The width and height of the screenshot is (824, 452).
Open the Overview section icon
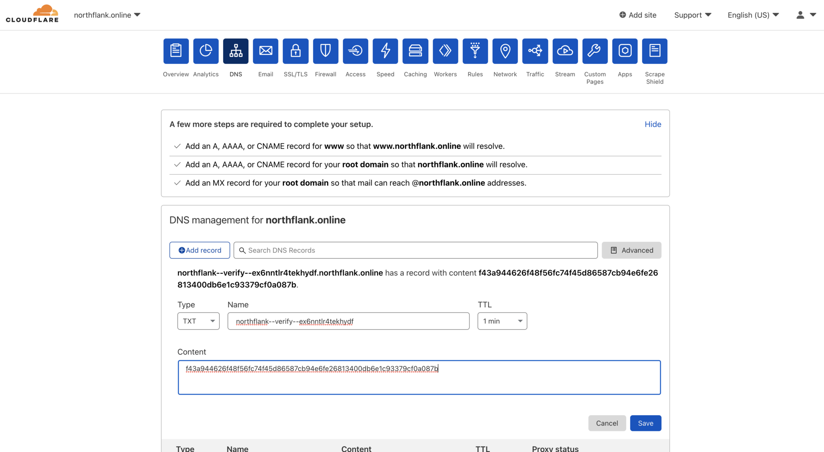(x=176, y=51)
